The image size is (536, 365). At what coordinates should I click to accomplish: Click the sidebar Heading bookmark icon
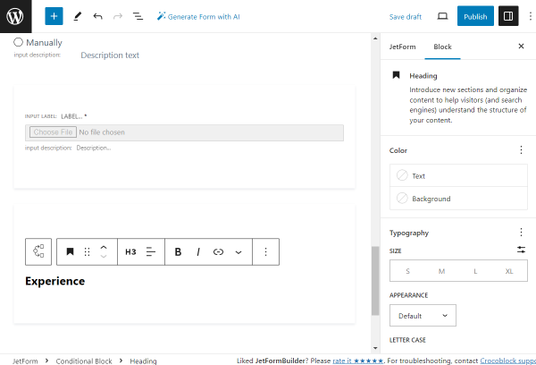click(396, 75)
